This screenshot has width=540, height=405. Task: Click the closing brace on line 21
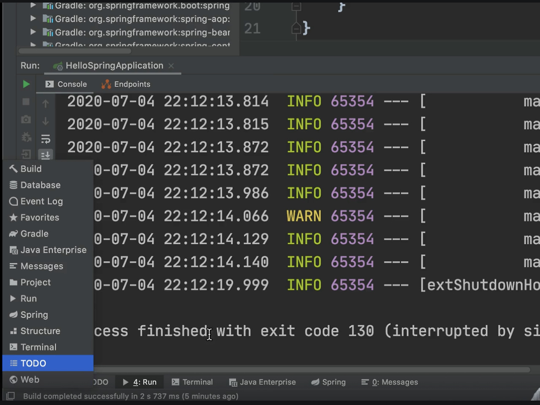306,29
